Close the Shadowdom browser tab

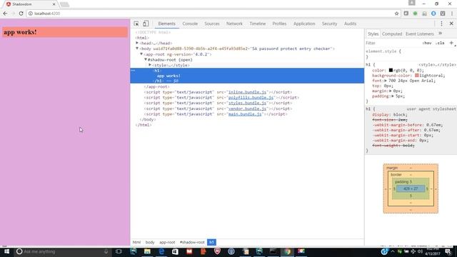(x=54, y=4)
